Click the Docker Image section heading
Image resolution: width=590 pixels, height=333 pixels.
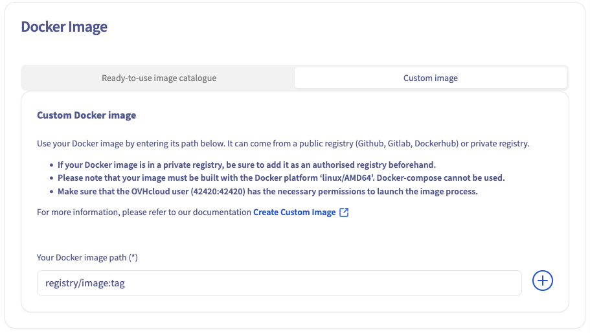64,27
